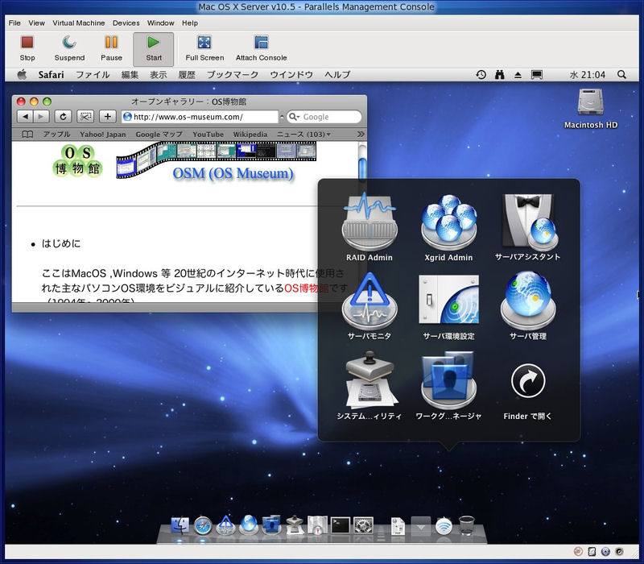Click Finder で開く arrow icon

point(528,381)
